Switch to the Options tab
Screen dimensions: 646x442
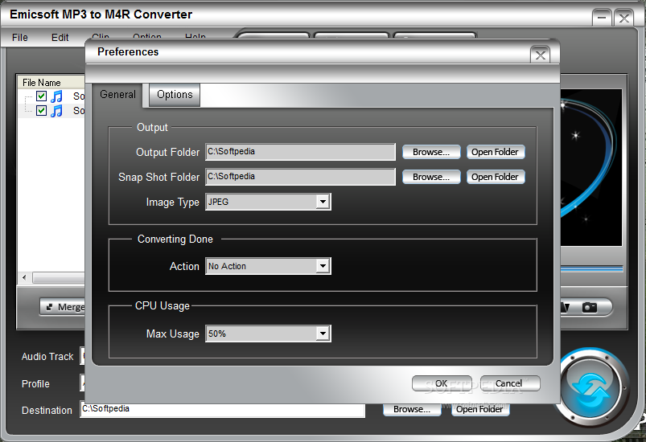click(175, 95)
